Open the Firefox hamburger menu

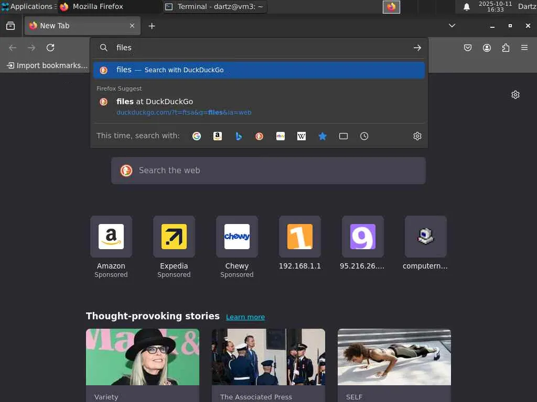tap(524, 48)
